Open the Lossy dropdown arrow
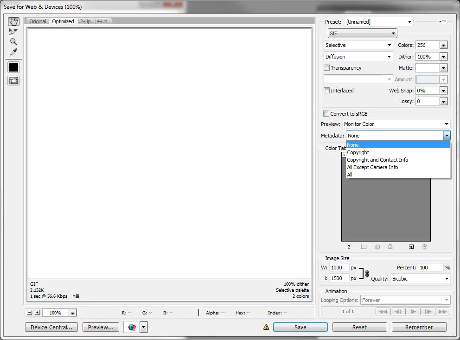Image resolution: width=460 pixels, height=340 pixels. point(443,101)
